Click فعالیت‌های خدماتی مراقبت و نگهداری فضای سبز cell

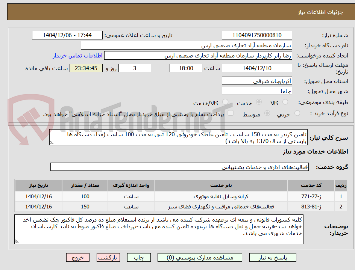[x=221, y=207]
